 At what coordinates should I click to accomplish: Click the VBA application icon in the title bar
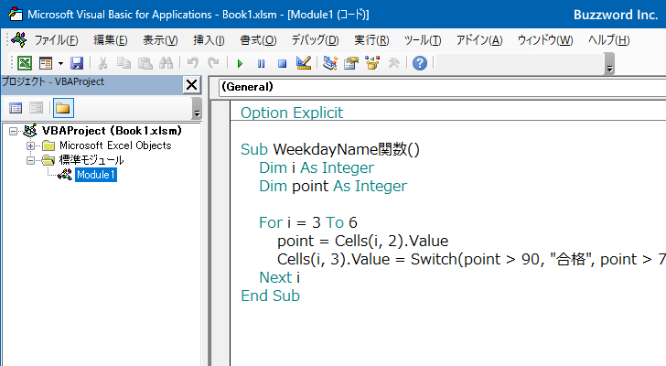pos(16,14)
